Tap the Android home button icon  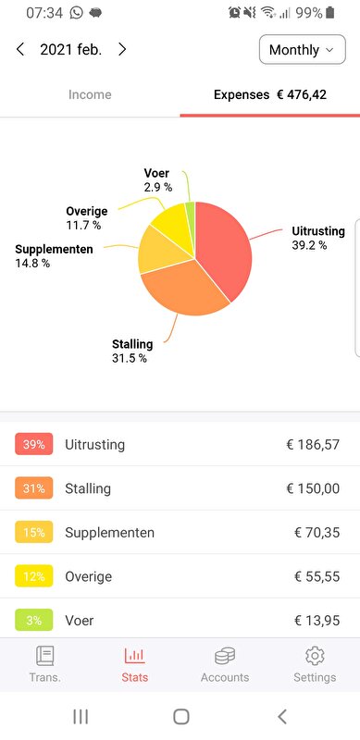(181, 716)
